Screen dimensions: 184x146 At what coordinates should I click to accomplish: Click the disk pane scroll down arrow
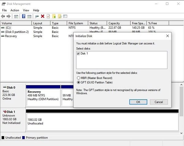tap(182, 133)
